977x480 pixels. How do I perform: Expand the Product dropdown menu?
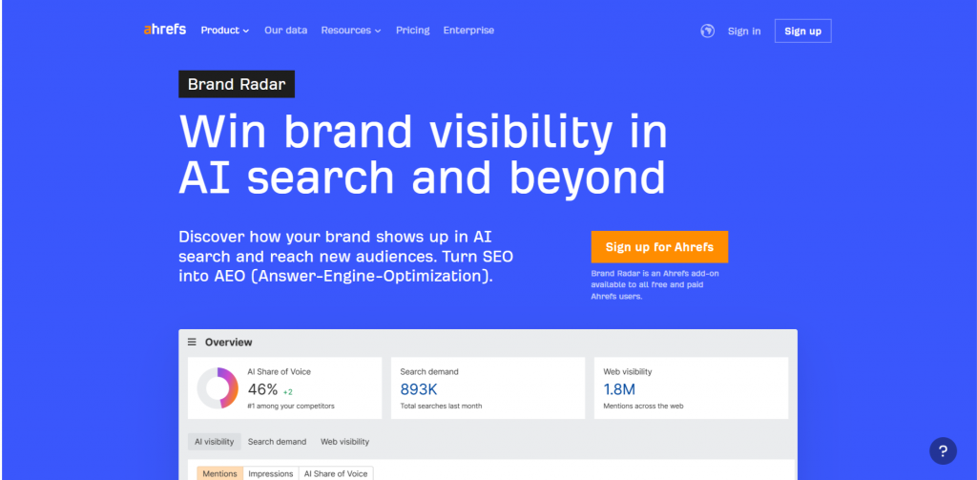click(224, 31)
